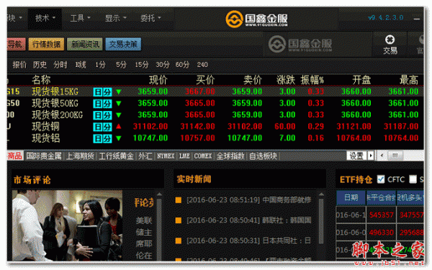Viewport: 432px width, 270px height.
Task: Open the 分 minute chart for 现货银50KG
Action: [x=107, y=104]
